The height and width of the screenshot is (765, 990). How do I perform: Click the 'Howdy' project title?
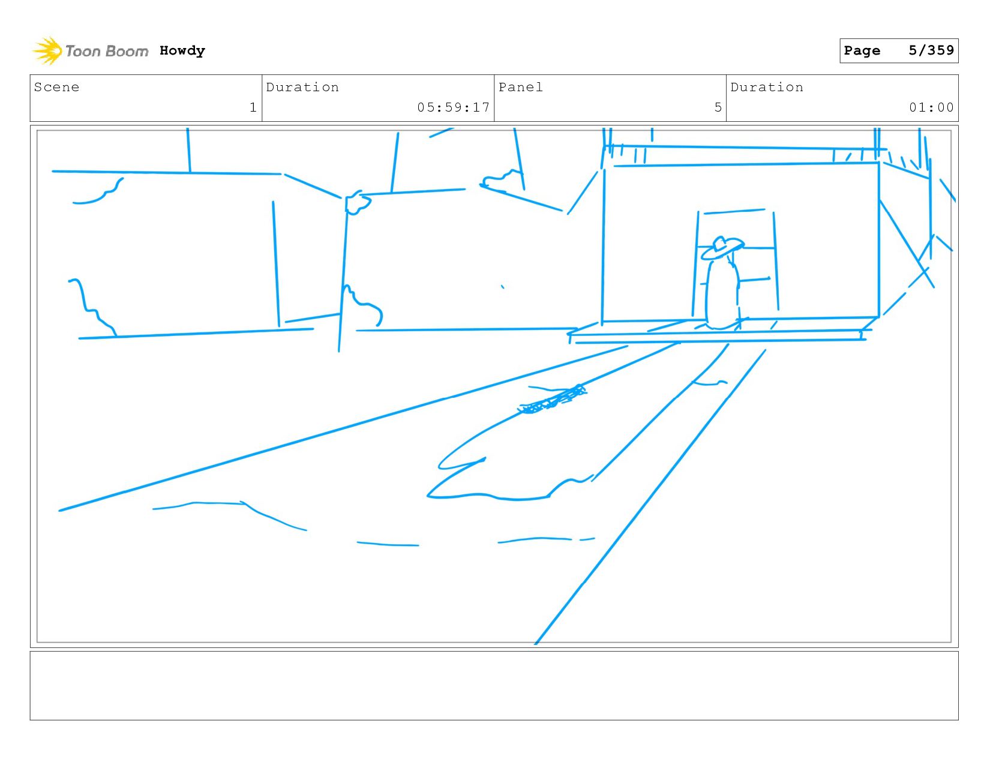(x=182, y=51)
